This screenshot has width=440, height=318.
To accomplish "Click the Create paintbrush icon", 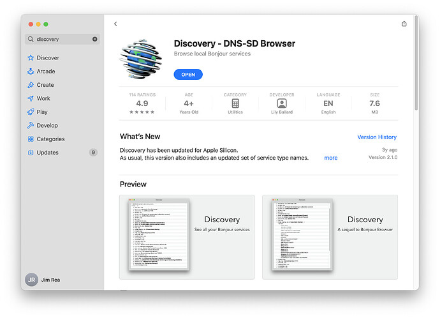I will [x=31, y=85].
